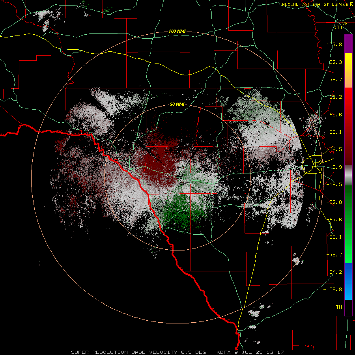This screenshot has width=355, height=355.
Task: Click the -109.8 velocity scale value
Action: 333,290
